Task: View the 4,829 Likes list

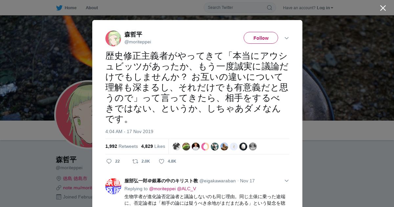Action: tap(153, 146)
